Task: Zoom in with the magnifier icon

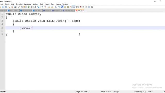Action: pos(42,7)
